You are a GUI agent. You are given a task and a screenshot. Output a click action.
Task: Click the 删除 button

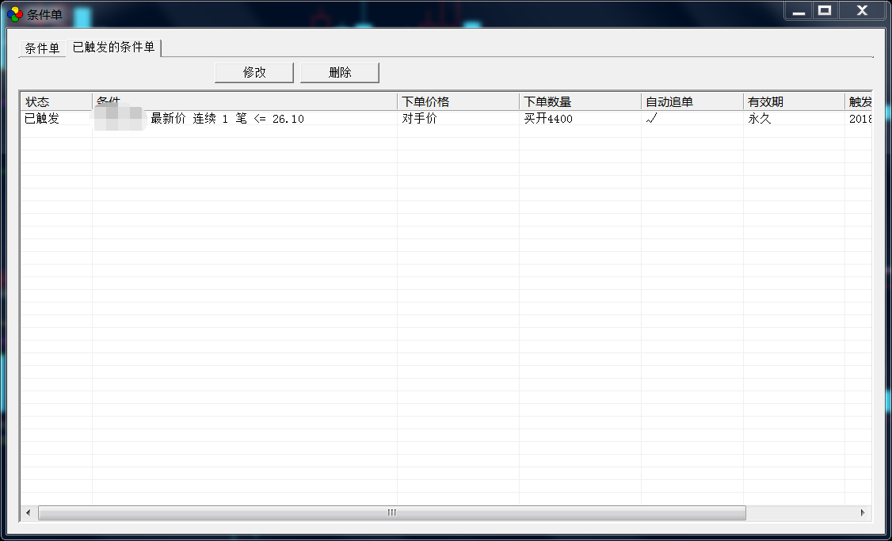[x=340, y=72]
